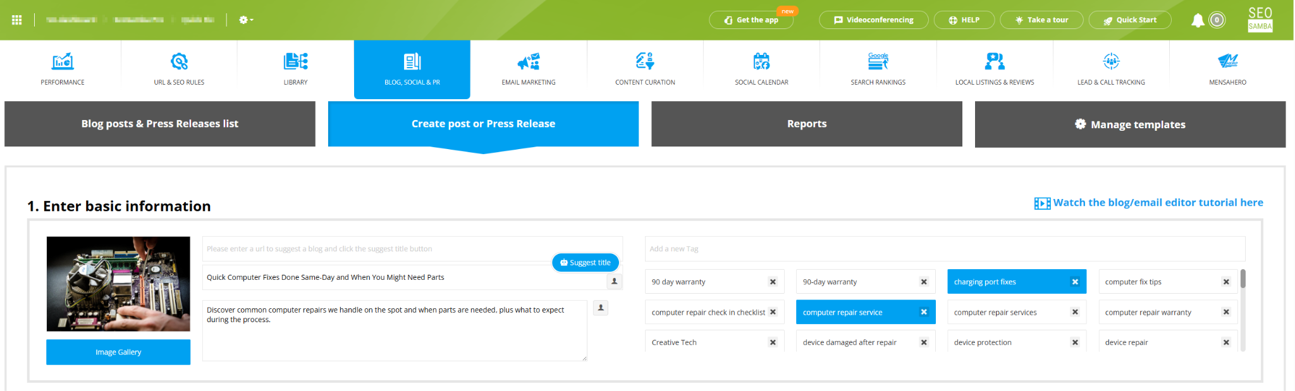Remove the device protection tag
Viewport: 1295px width, 391px height.
(x=1075, y=342)
